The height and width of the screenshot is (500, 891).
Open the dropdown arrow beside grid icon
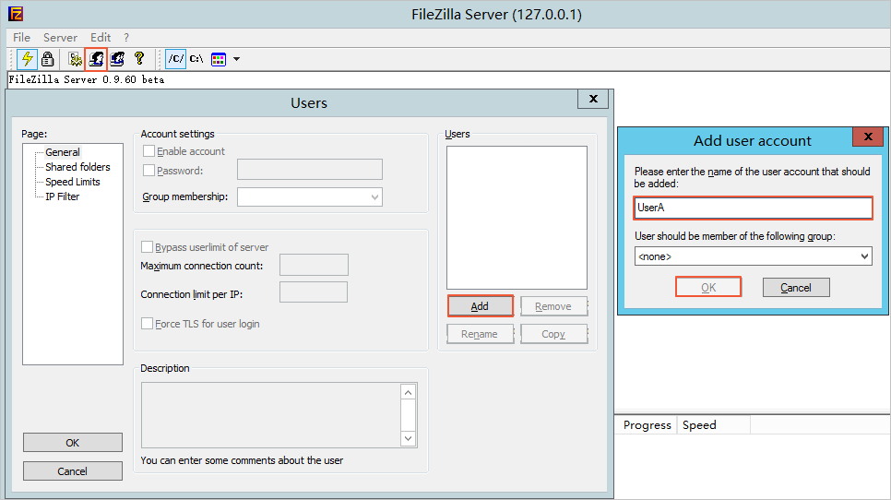236,58
